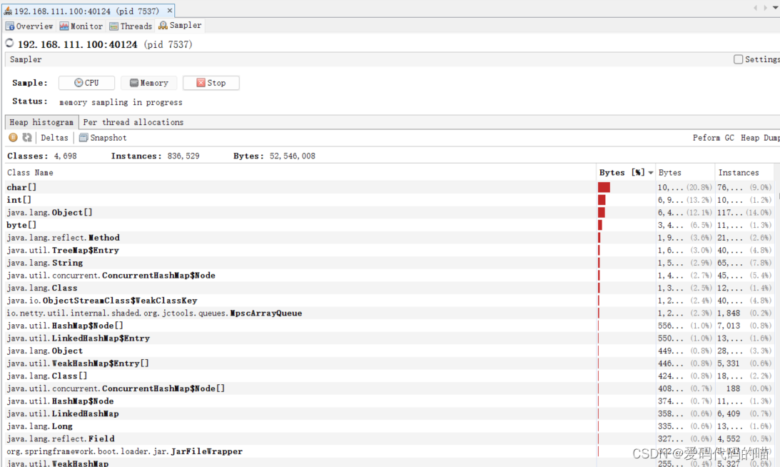Refresh the heap histogram data
The image size is (780, 467).
tap(26, 137)
